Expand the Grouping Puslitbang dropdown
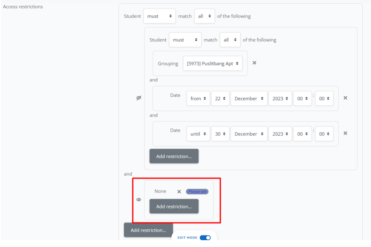Viewport: 371px width, 247px height. pyautogui.click(x=213, y=64)
